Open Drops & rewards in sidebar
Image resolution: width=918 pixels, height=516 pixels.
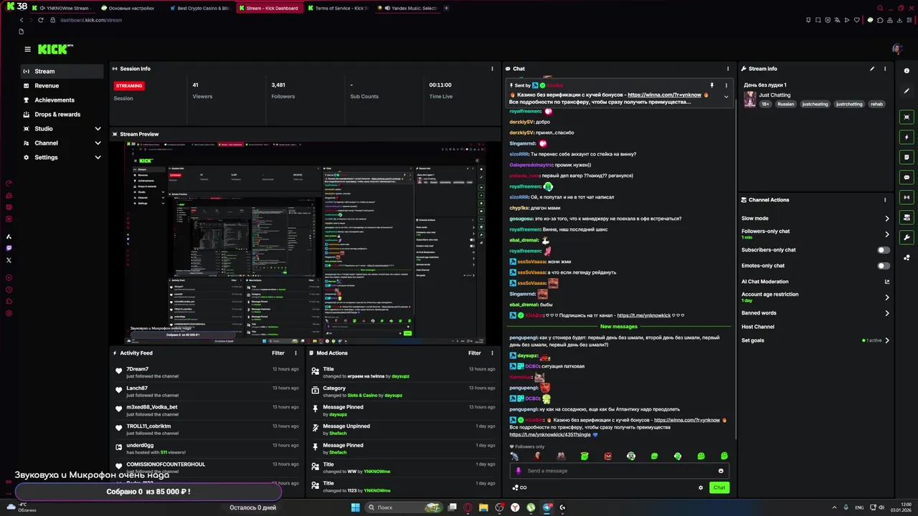pyautogui.click(x=62, y=115)
